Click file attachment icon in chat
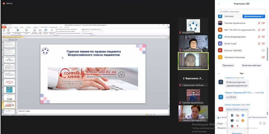The height and width of the screenshot is (134, 269). [x=260, y=123]
